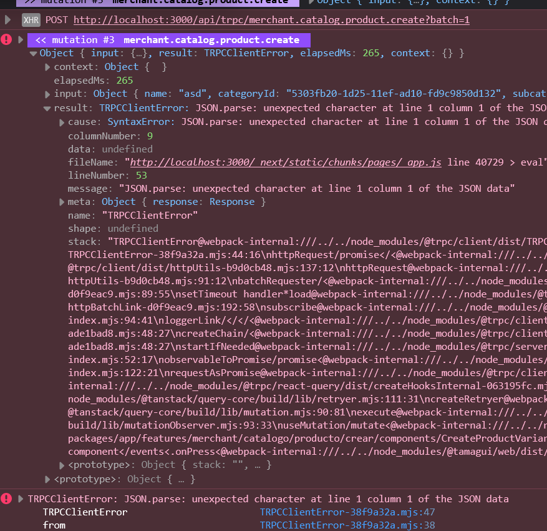Collapse the result TRPCClientError node
Screen dimensions: 547x531
point(48,108)
